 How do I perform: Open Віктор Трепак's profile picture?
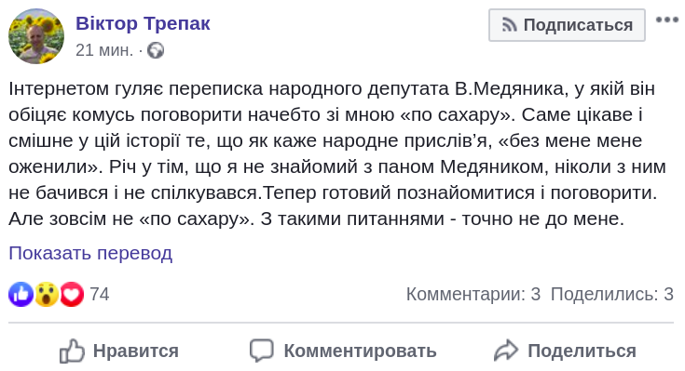[x=36, y=36]
